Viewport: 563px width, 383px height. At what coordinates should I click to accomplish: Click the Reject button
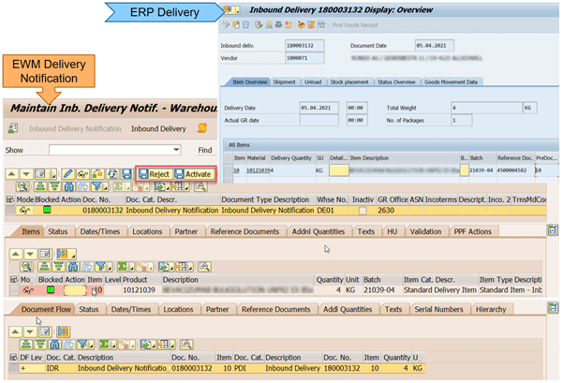[x=154, y=174]
